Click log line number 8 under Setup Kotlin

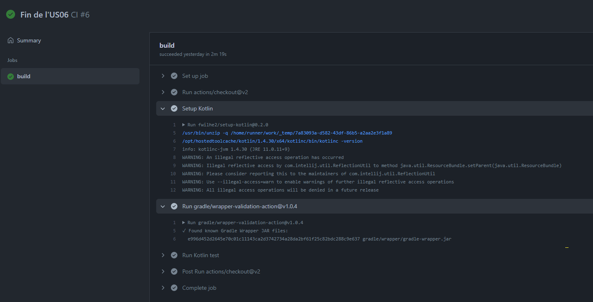click(174, 157)
